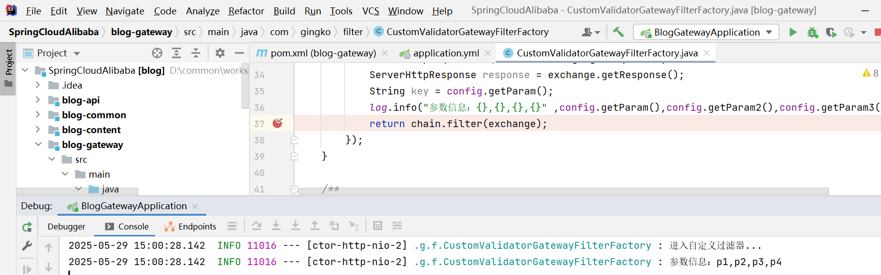Collapse the src folder node
The width and height of the screenshot is (881, 275).
(52, 159)
